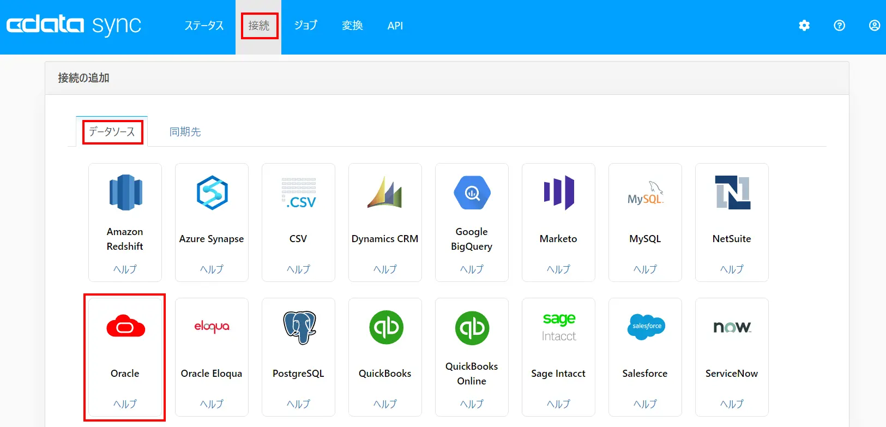
Task: Click the Dynamics CRM label
Action: (385, 239)
